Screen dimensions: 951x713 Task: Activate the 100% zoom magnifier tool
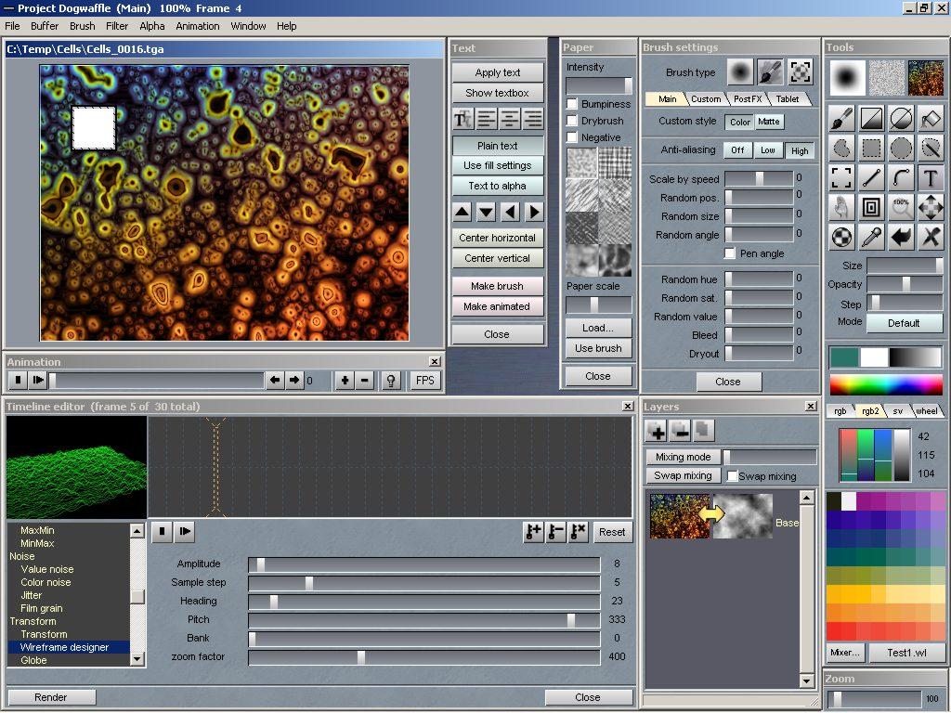[x=901, y=207]
